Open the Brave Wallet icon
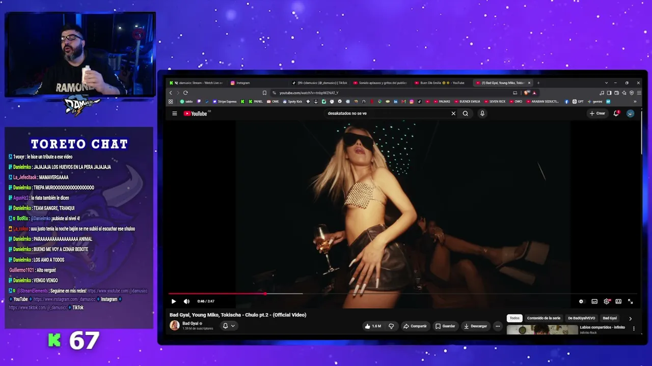652x366 pixels. (616, 93)
